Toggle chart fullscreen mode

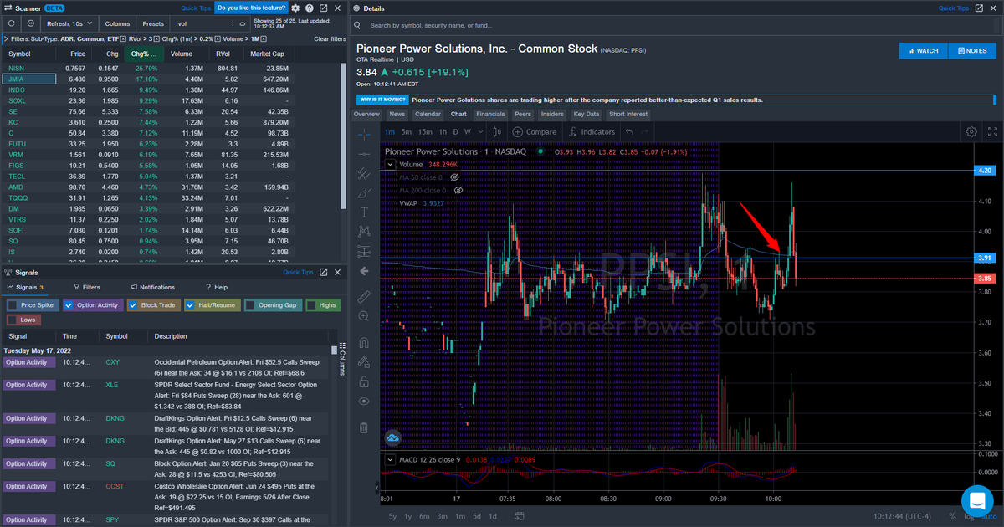click(x=992, y=131)
